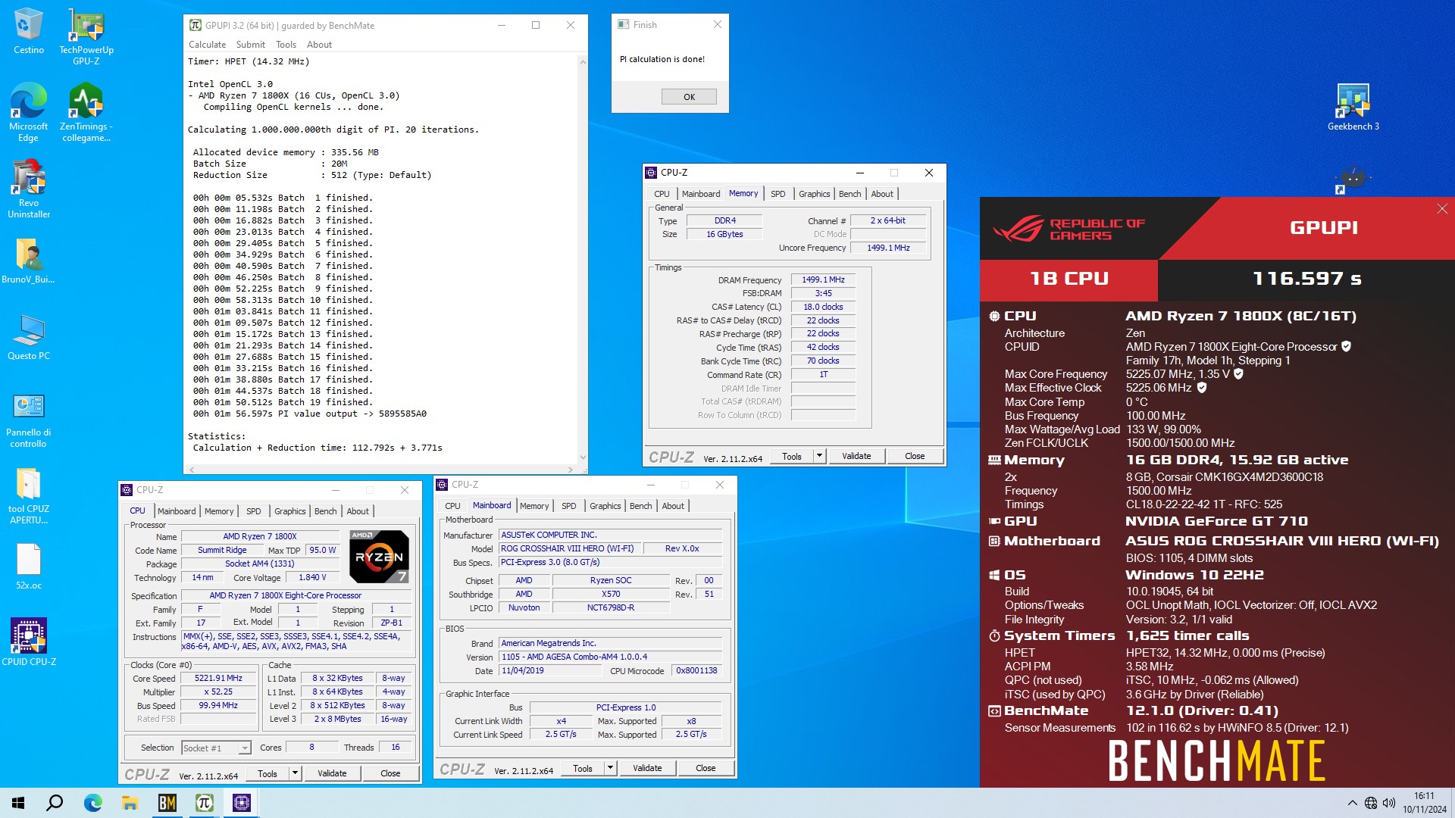Open tool CPUZ APERTU... folder

pyautogui.click(x=29, y=495)
